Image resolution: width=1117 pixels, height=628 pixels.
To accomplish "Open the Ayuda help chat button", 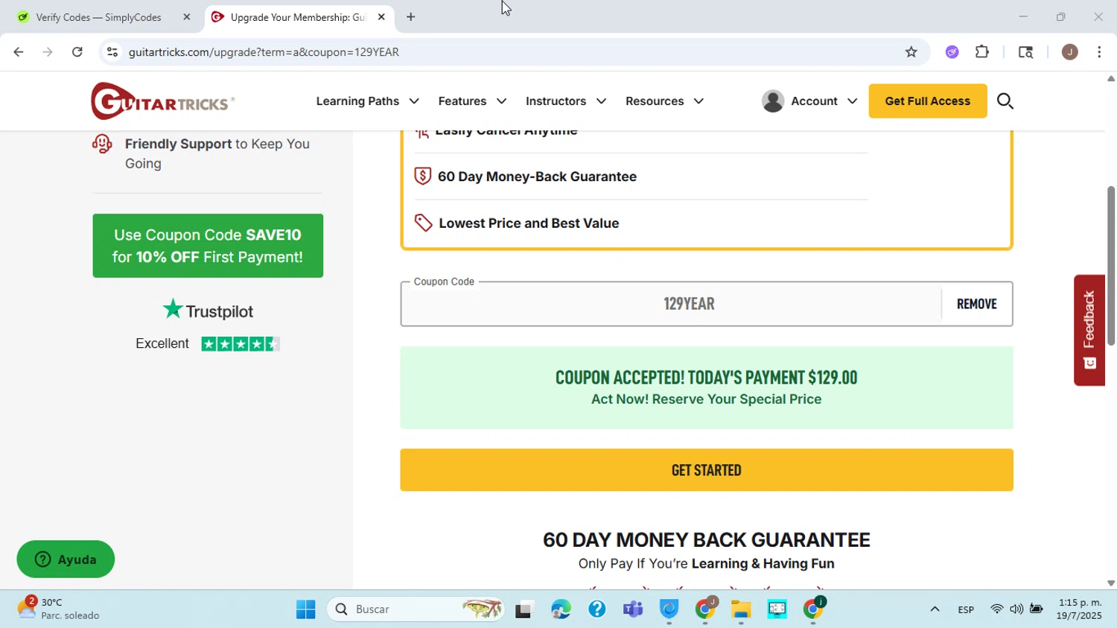I will tap(66, 559).
